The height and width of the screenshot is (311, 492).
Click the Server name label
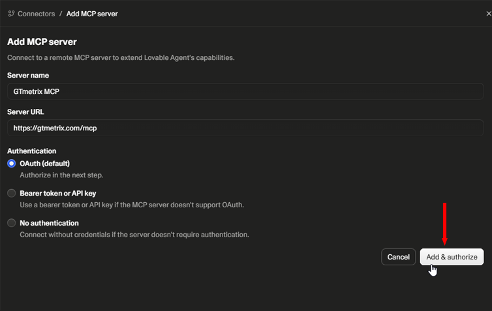click(28, 75)
